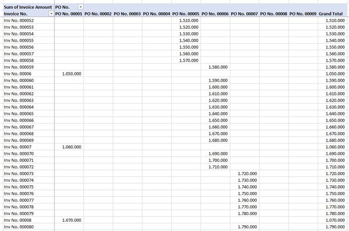Screen dimensions: 349x231
Task: Select row label Inv No. 000052
Action: click(x=18, y=21)
